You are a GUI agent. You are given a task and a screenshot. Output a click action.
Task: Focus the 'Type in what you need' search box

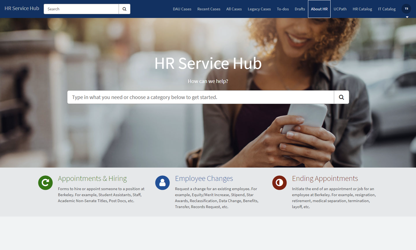click(200, 97)
